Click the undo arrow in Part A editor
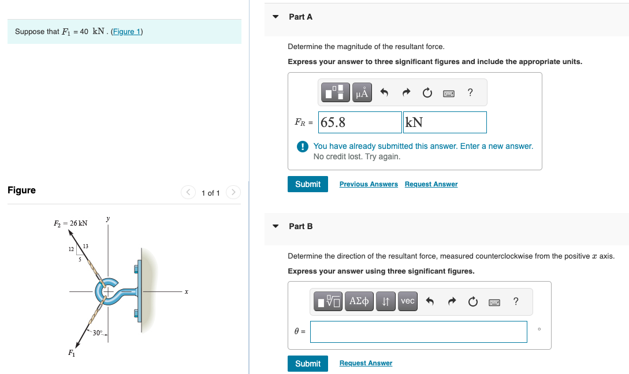The image size is (629, 374). tap(385, 92)
